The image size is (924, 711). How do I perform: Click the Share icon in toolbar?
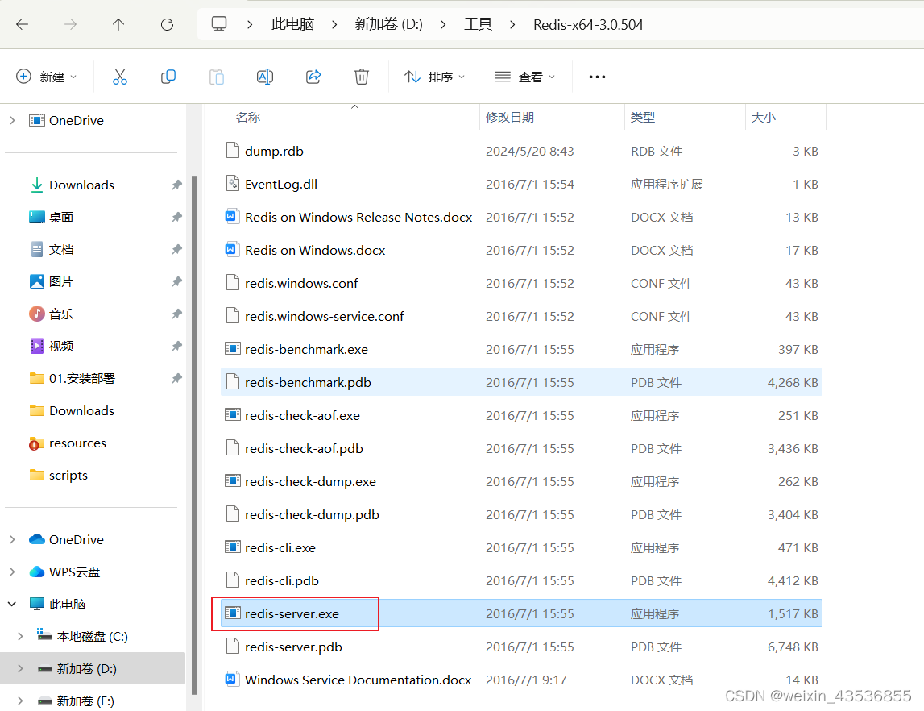click(x=313, y=77)
